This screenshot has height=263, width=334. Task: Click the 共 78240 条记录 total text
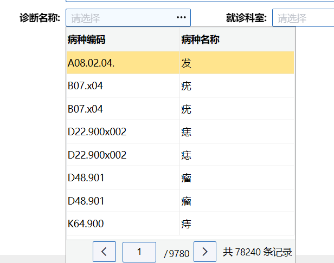coord(257,252)
